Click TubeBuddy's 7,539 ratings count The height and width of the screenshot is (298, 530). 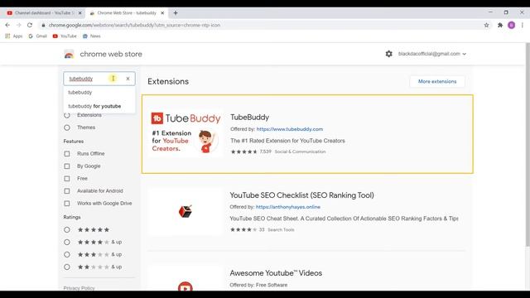pyautogui.click(x=265, y=151)
